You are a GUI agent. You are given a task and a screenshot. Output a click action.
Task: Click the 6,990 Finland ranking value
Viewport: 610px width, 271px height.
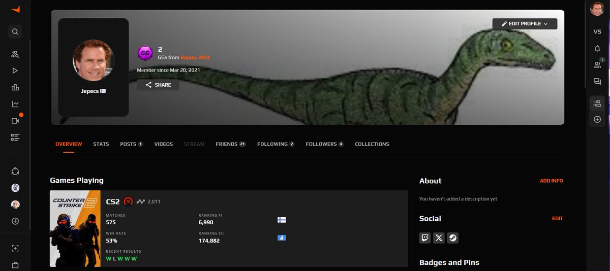pyautogui.click(x=206, y=222)
